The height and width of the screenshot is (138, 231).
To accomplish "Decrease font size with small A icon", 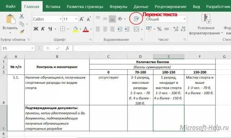I will click(89, 19).
